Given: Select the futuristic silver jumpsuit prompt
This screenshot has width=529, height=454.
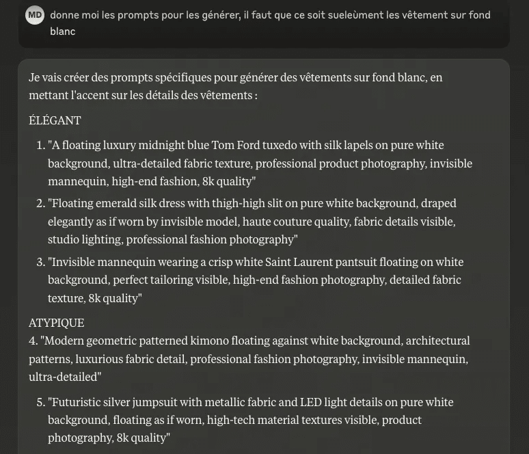Looking at the screenshot, I should (x=251, y=420).
